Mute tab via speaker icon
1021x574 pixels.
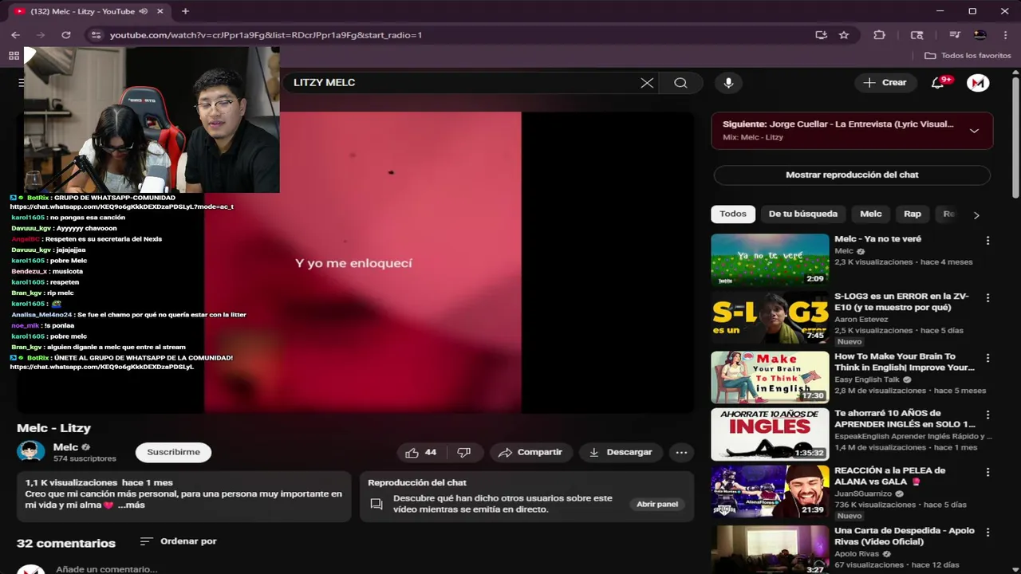click(x=144, y=11)
